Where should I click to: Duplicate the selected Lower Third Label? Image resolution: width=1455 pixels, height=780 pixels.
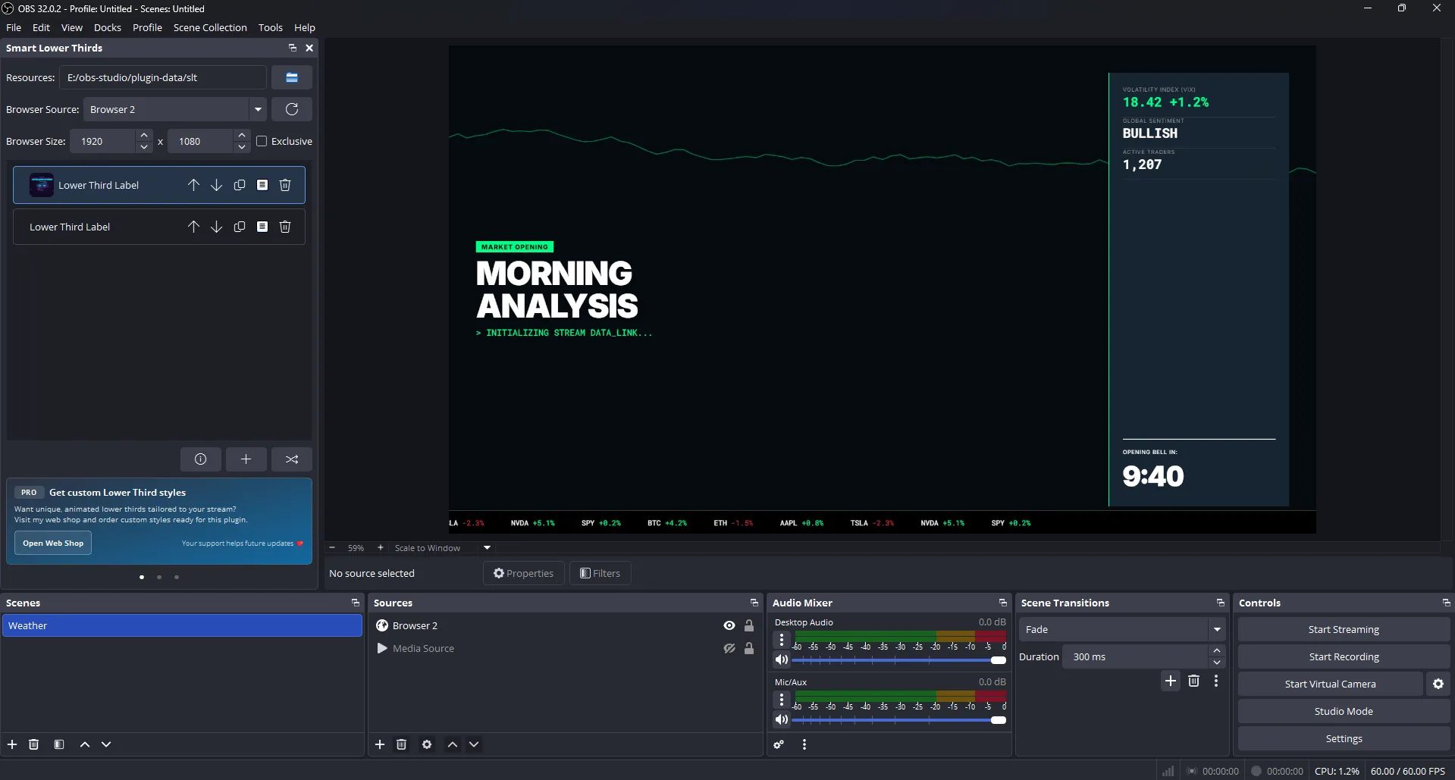[x=240, y=184]
